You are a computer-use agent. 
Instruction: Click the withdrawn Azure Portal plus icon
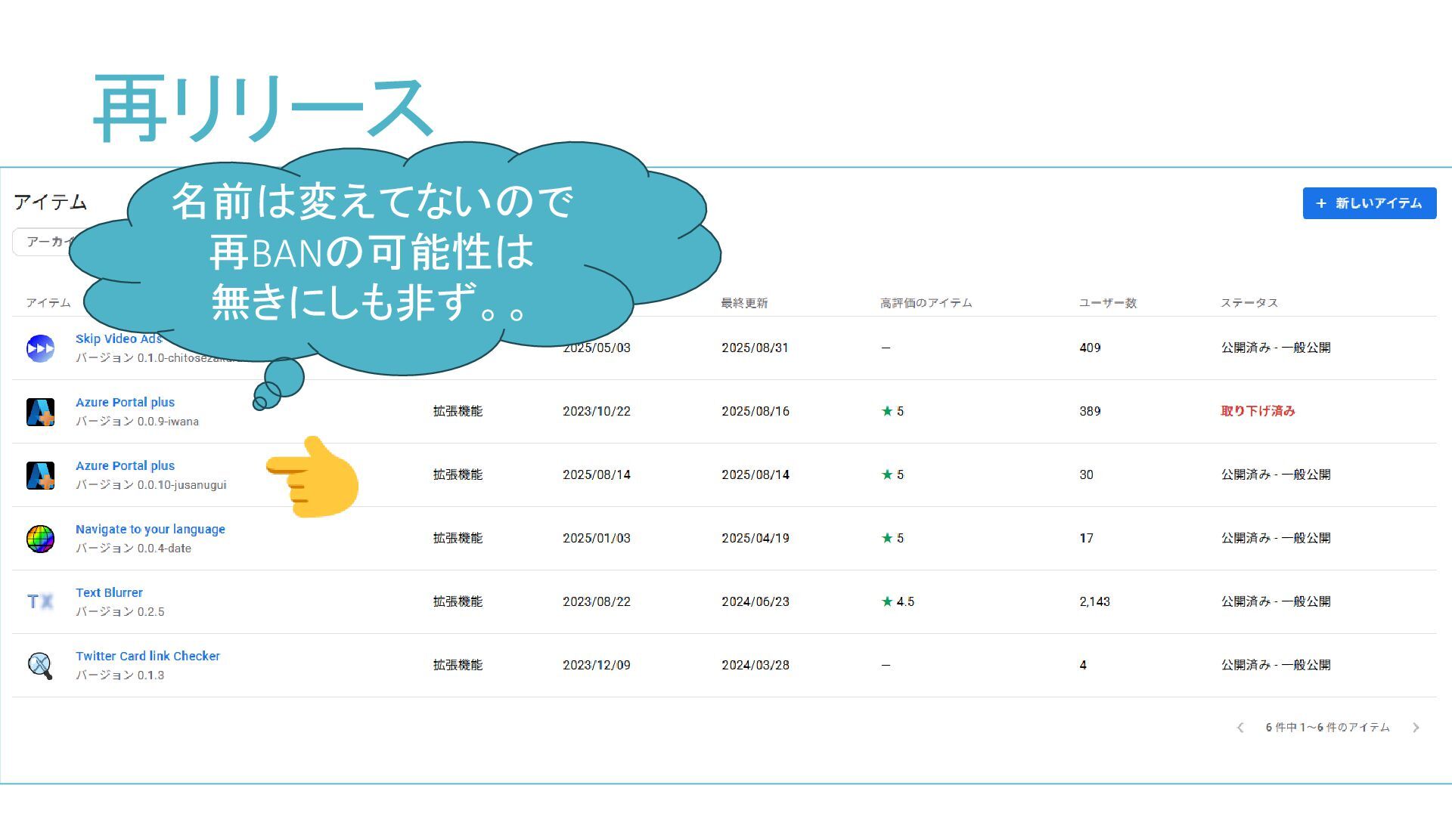pyautogui.click(x=40, y=412)
